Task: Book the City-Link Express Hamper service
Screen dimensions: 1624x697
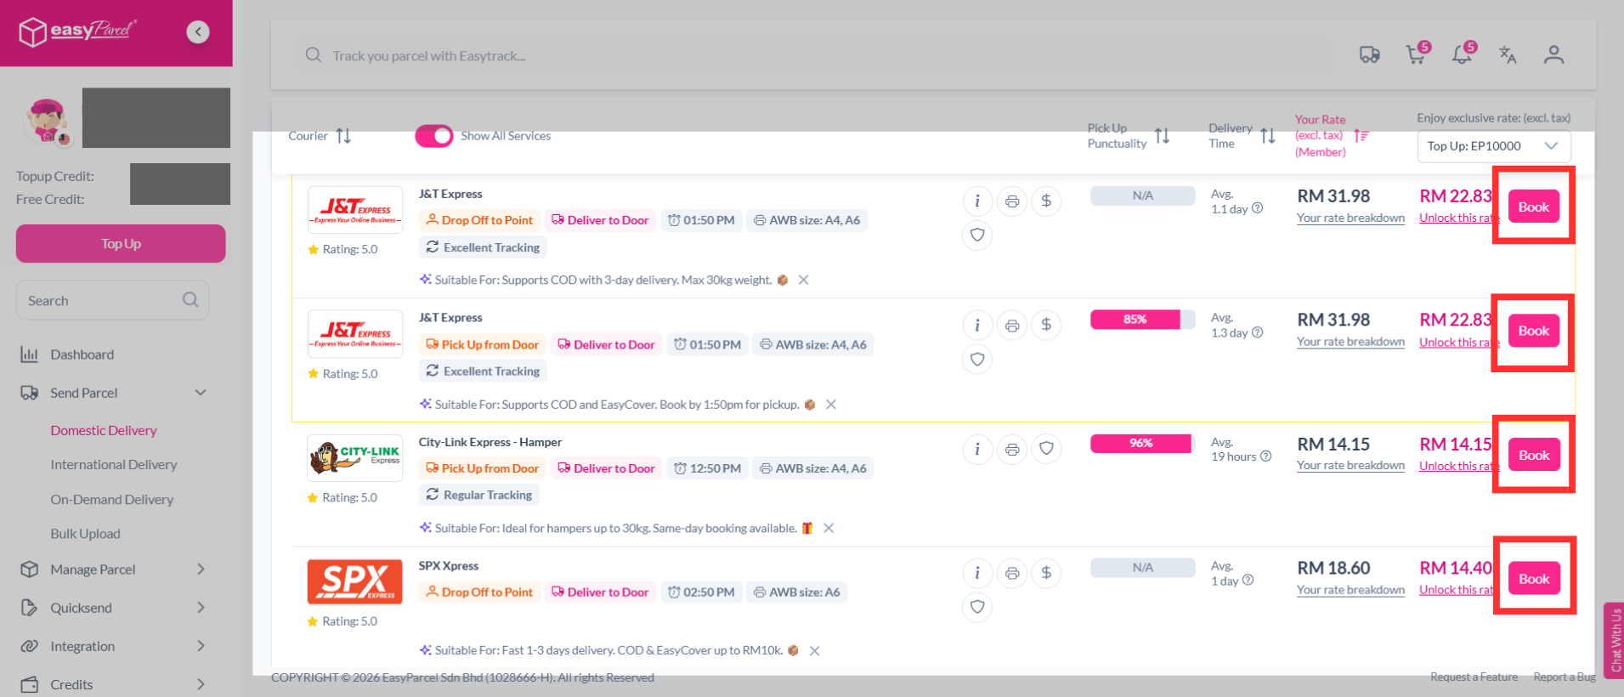Action: tap(1534, 455)
